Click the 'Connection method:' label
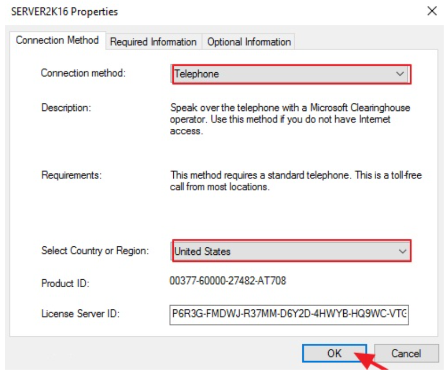This screenshot has height=374, width=448. pyautogui.click(x=83, y=73)
